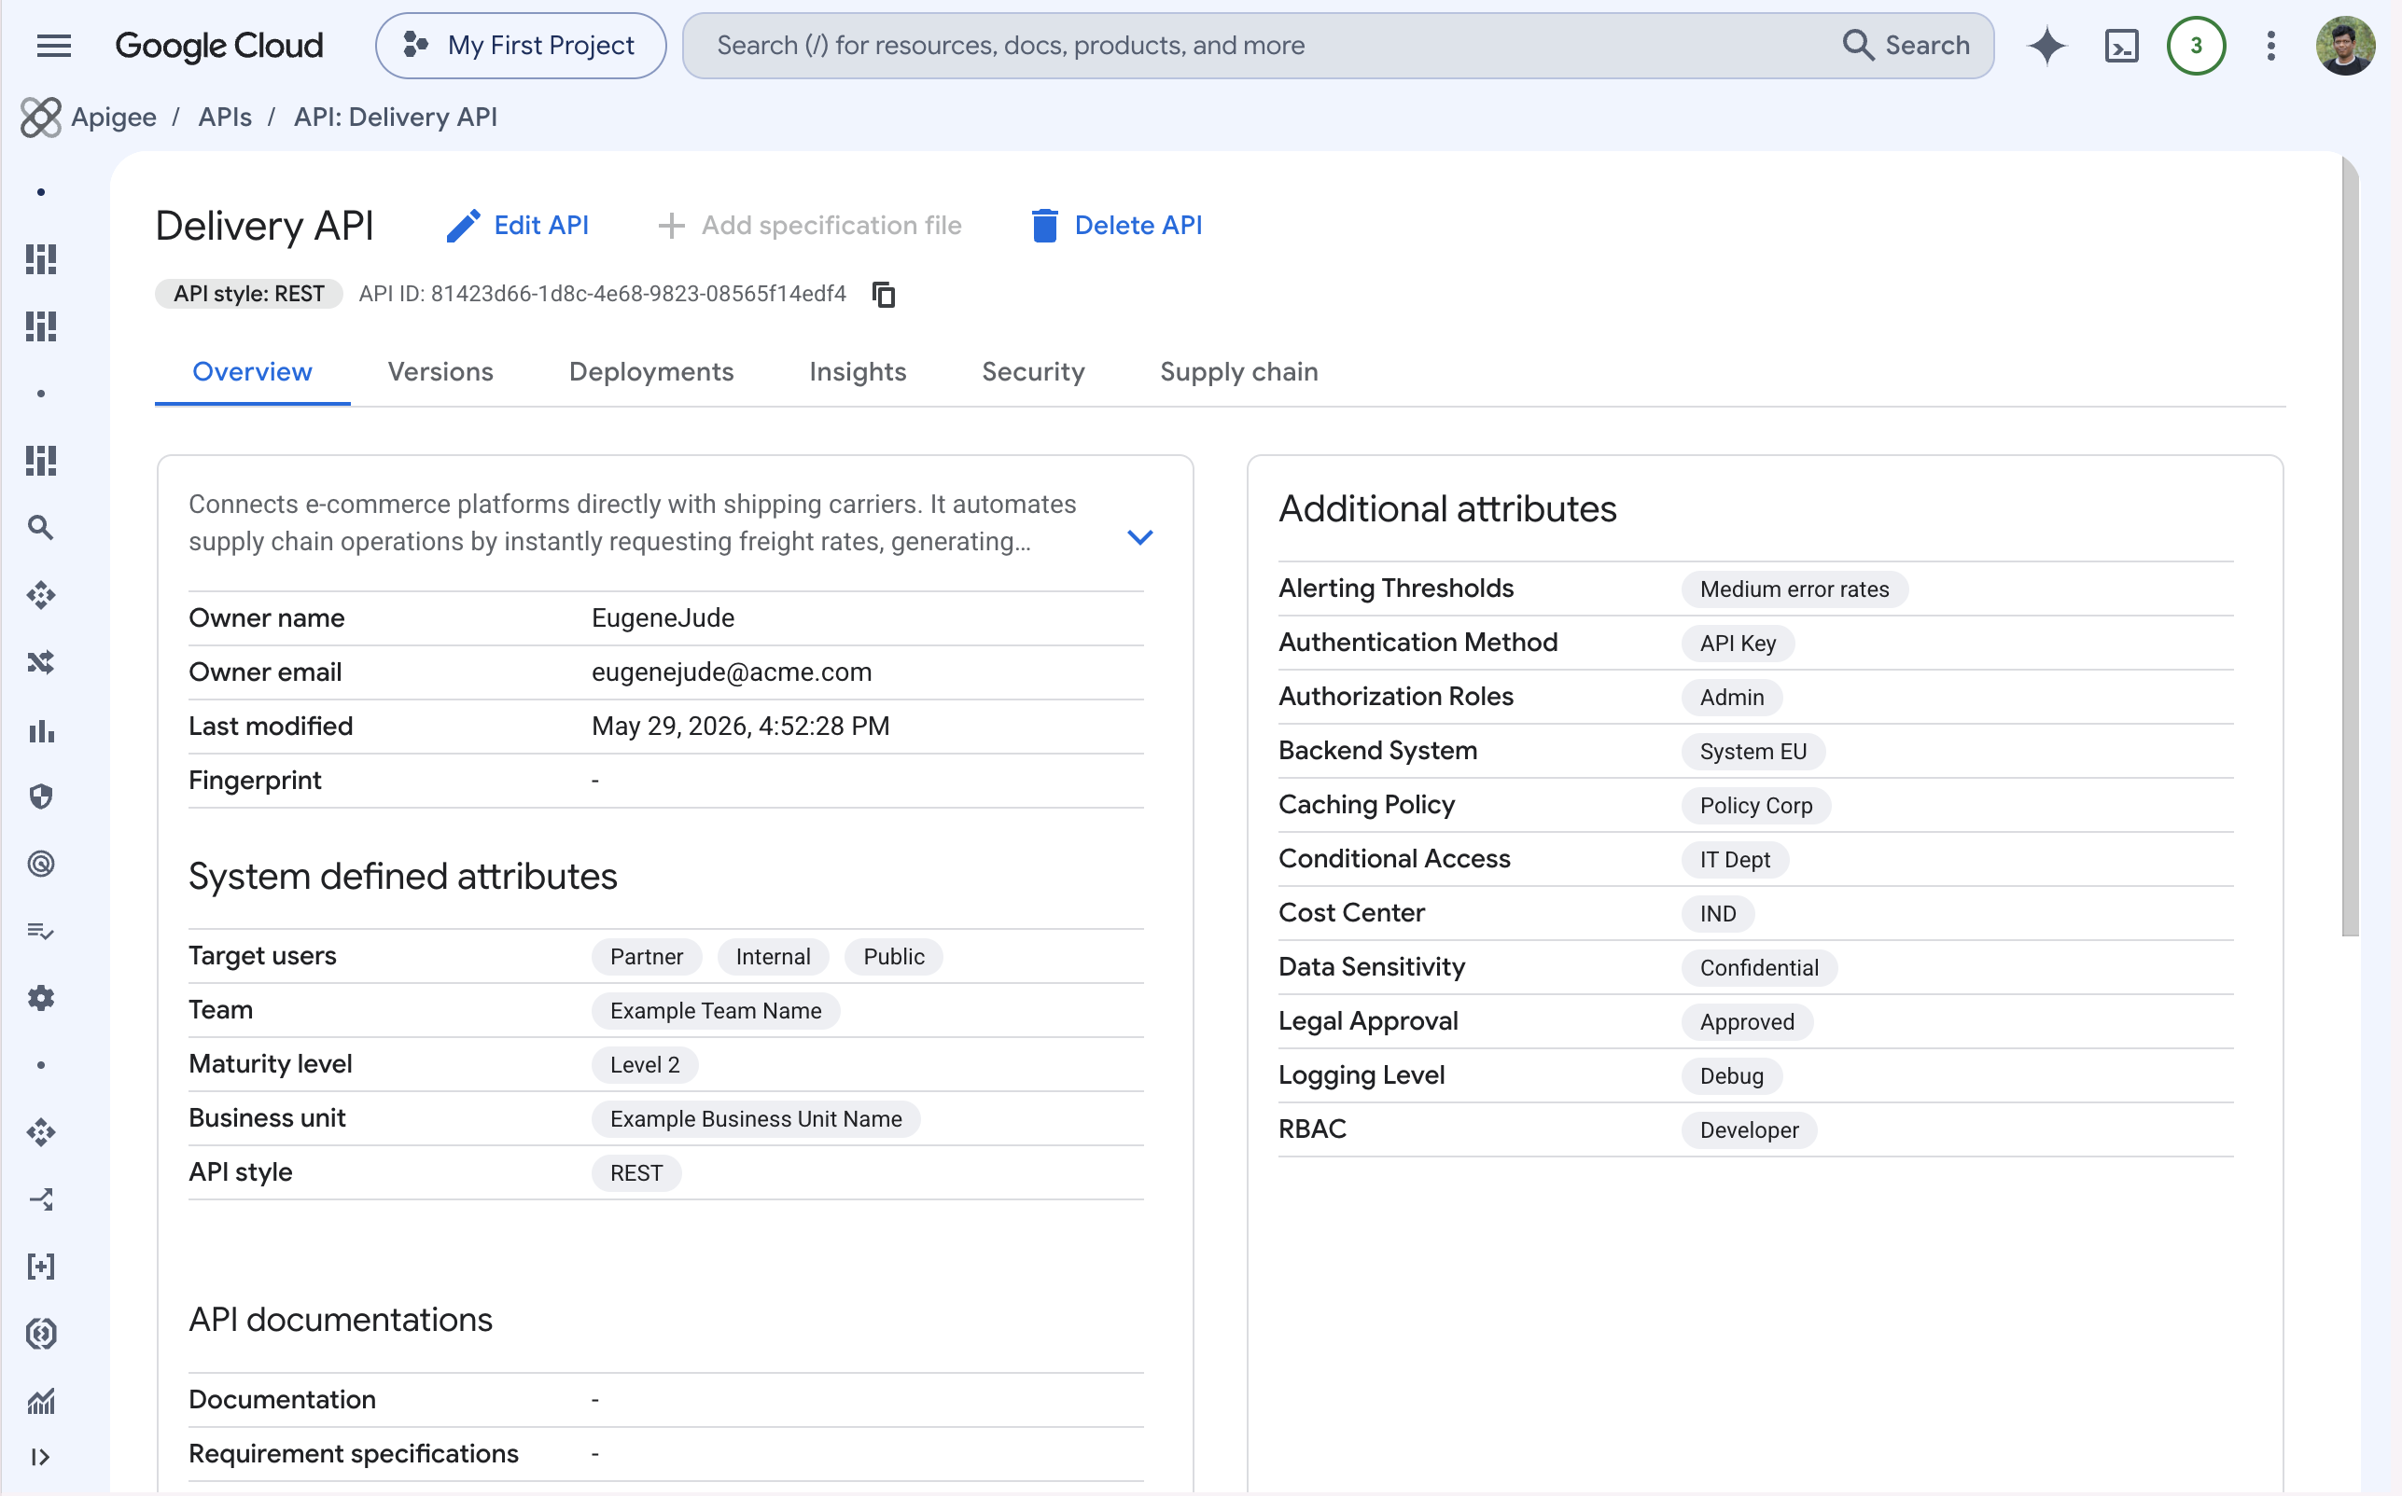Screen dimensions: 2402x1496
Task: Open the Supply chain tab
Action: click(1239, 372)
